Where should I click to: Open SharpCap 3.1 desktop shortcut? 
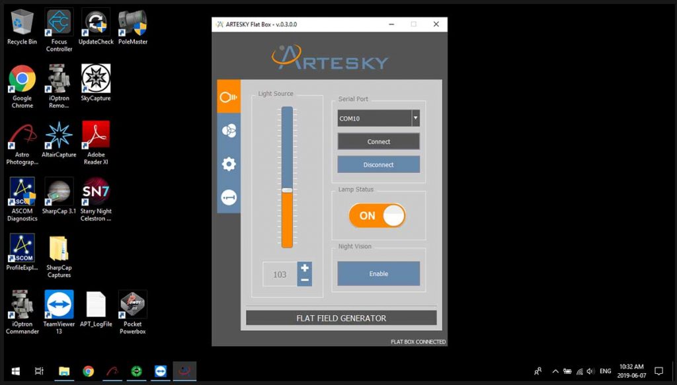point(59,192)
